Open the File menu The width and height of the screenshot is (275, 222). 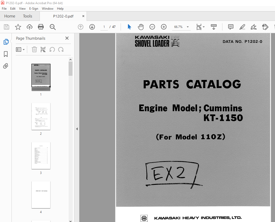coord(4,9)
